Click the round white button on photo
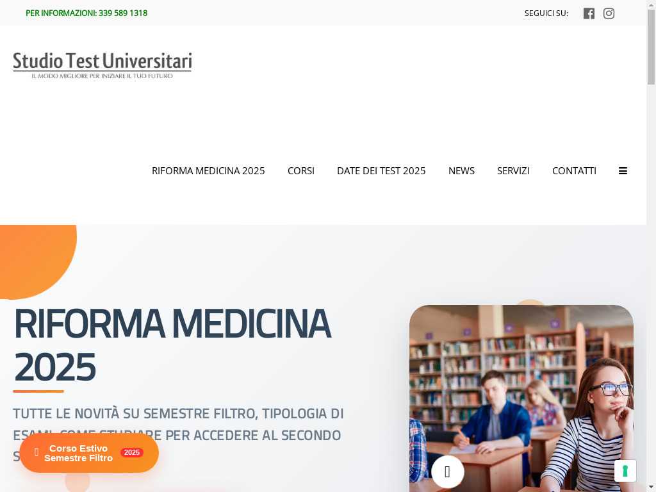Screen dimensions: 656x492 (x=447, y=471)
